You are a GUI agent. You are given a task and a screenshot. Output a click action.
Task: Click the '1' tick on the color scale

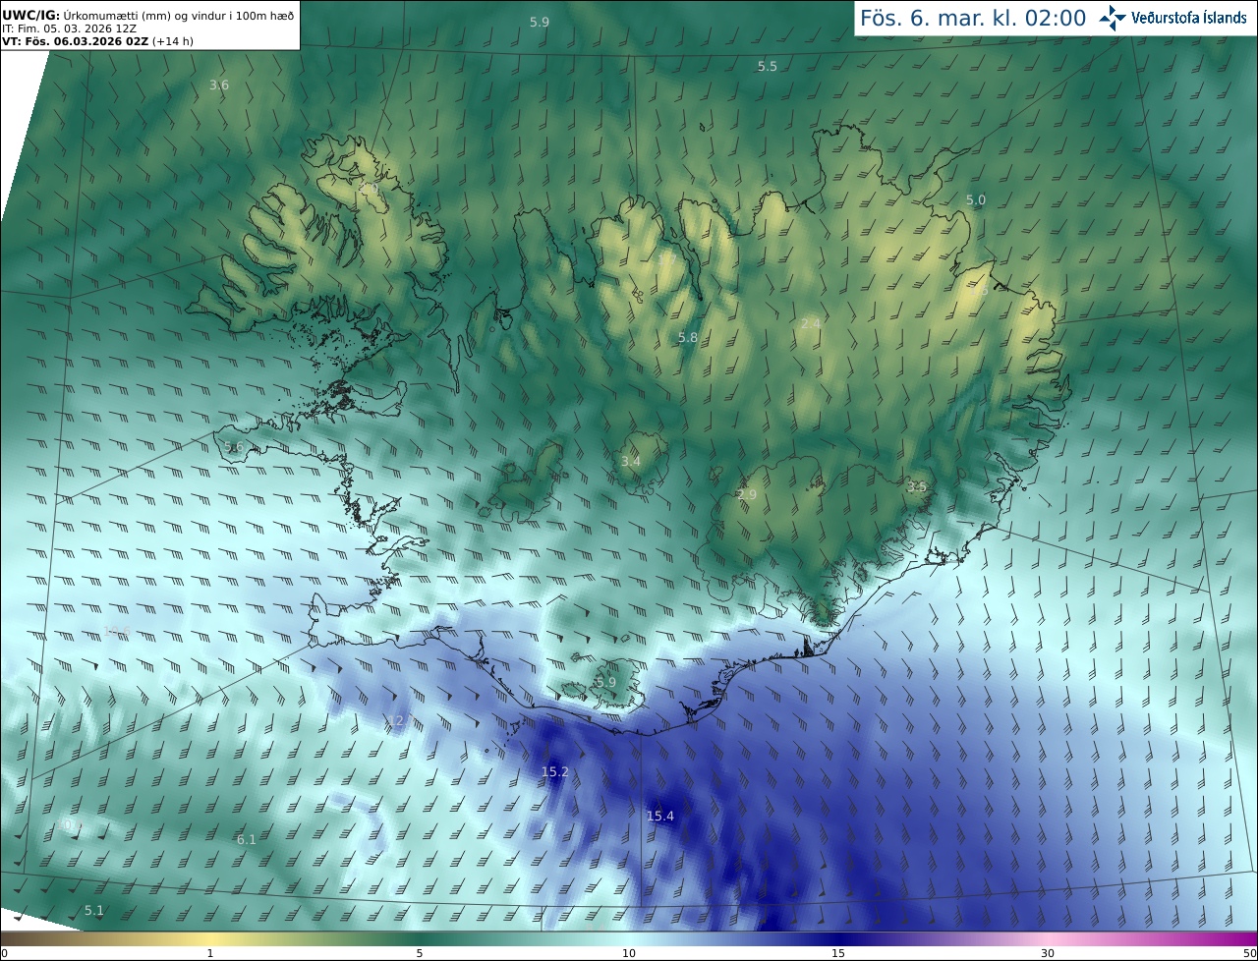(210, 953)
